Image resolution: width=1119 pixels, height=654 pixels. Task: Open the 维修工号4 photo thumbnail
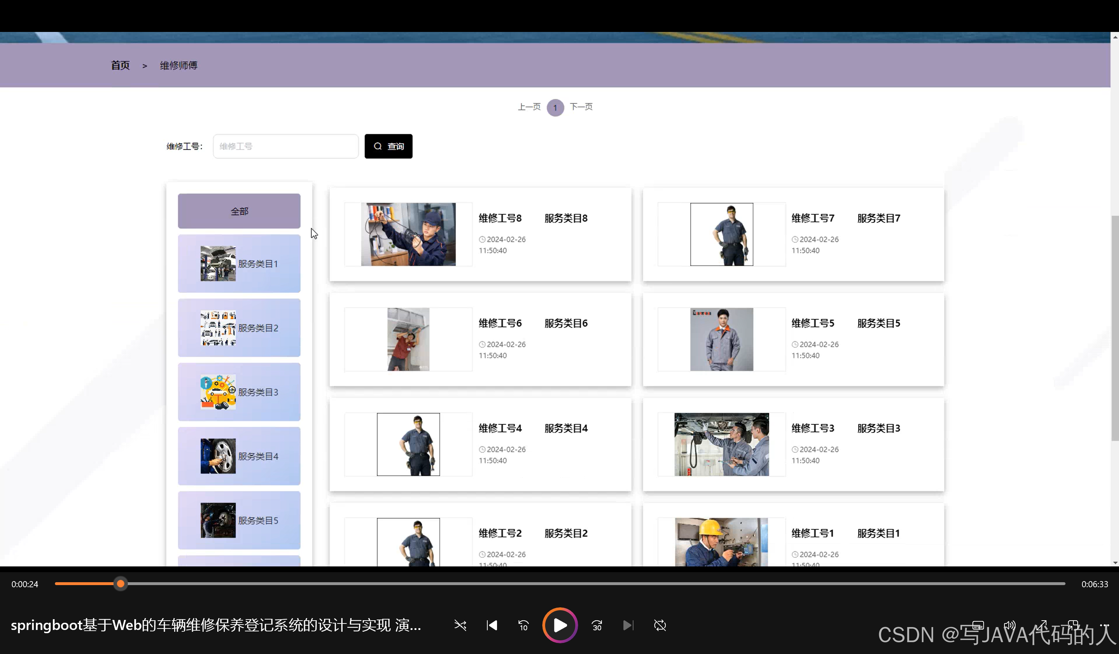click(x=408, y=445)
